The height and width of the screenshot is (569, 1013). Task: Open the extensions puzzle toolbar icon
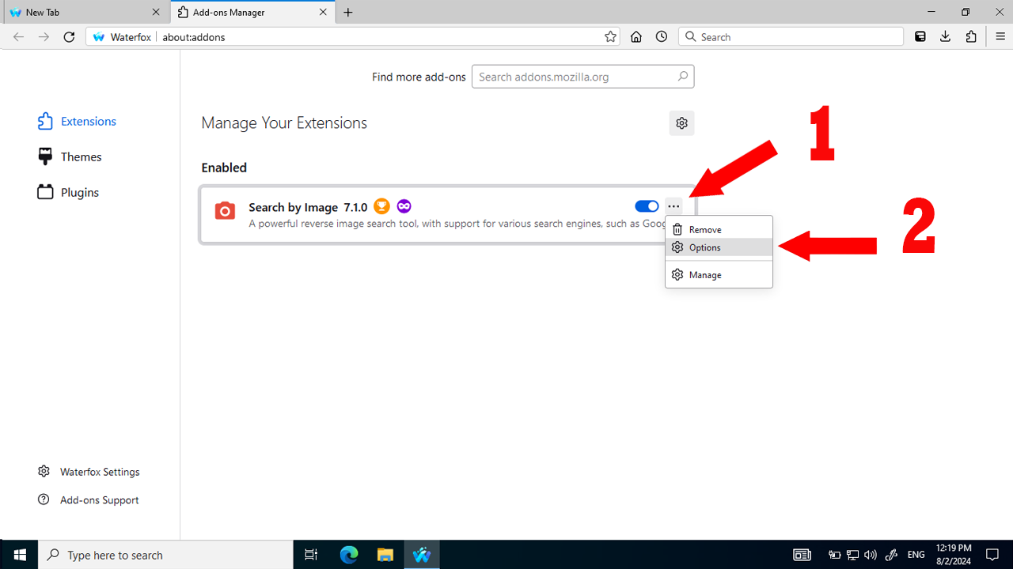pos(971,36)
